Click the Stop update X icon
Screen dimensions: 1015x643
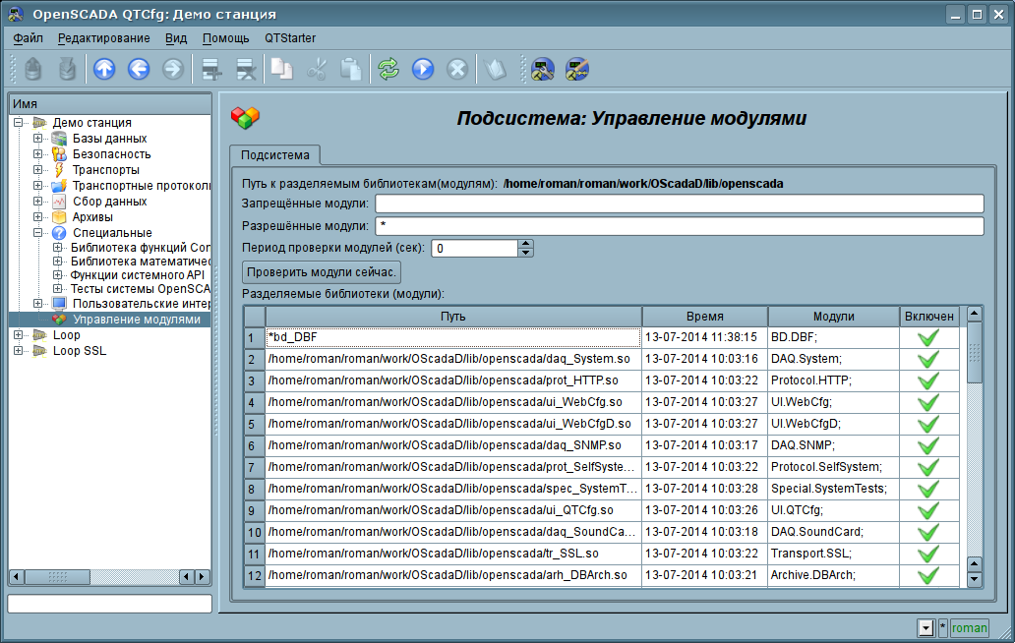pyautogui.click(x=457, y=69)
